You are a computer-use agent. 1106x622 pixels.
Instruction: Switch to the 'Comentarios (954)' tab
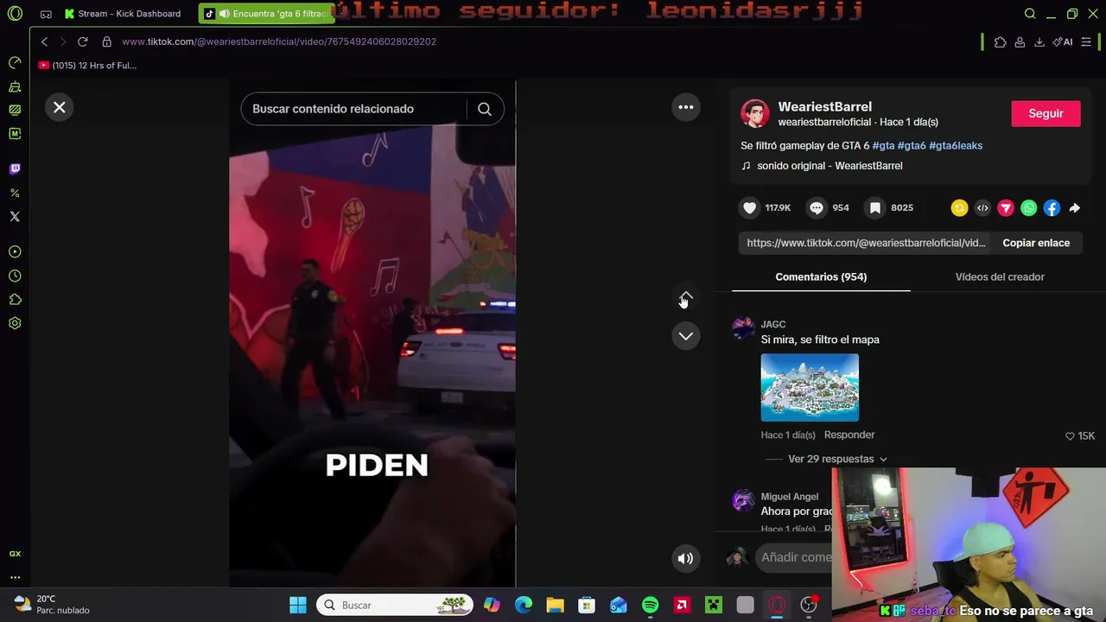click(x=821, y=276)
